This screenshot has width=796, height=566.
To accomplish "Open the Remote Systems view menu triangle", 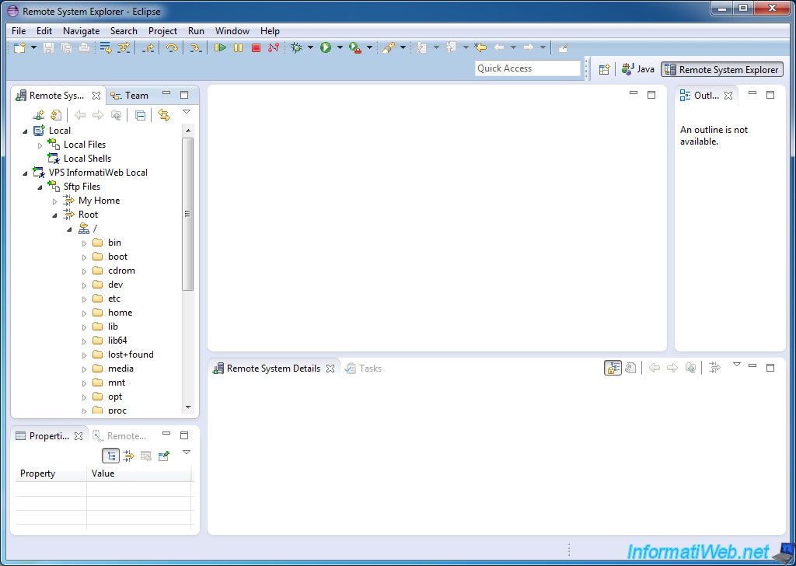I will click(187, 112).
